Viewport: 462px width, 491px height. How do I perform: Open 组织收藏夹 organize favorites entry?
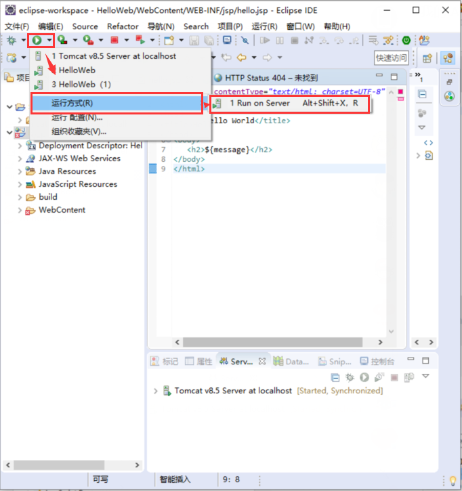[x=79, y=131]
